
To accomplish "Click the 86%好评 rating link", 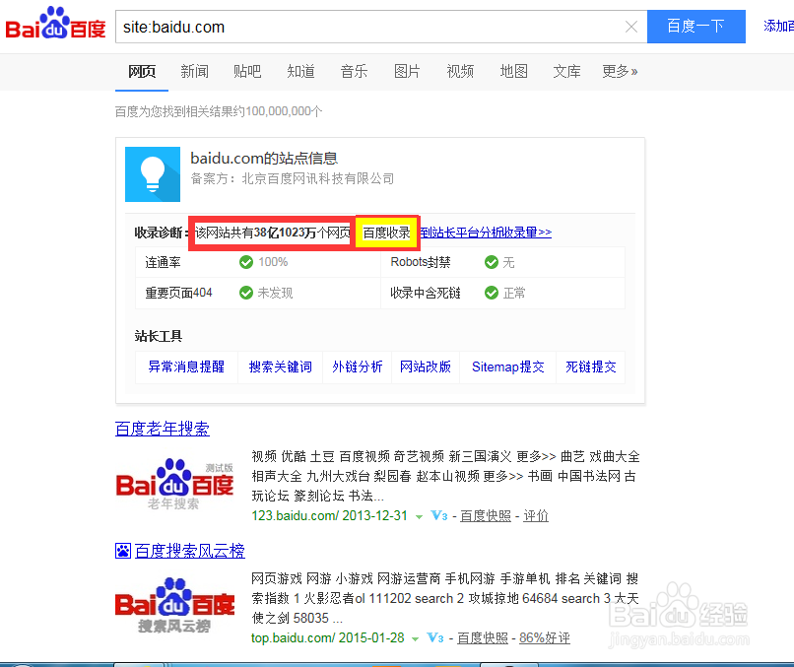I will tap(545, 637).
